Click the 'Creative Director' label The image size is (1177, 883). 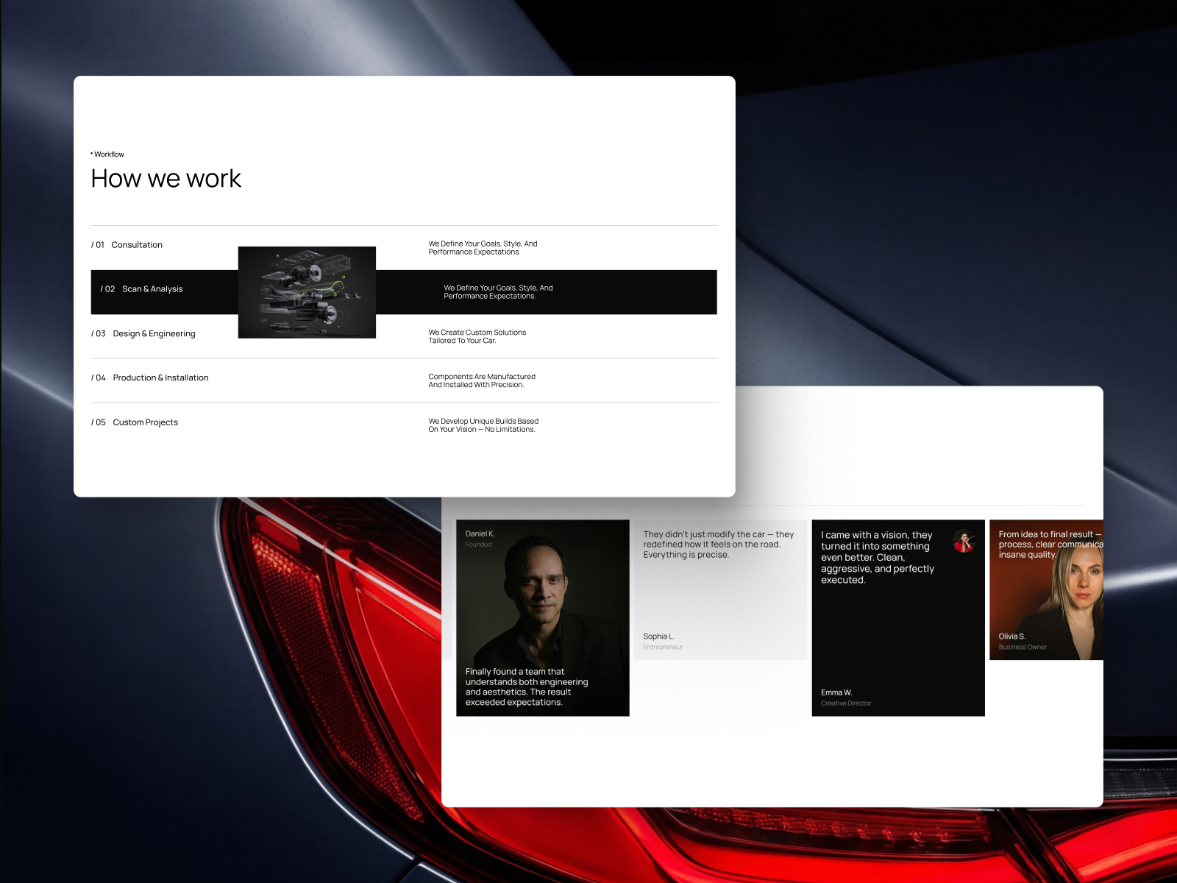(x=846, y=703)
